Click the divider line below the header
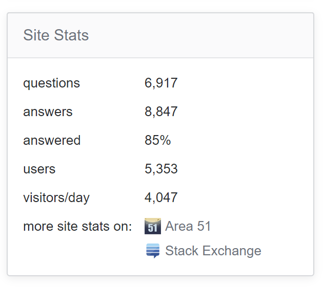323x287 pixels. 160,58
